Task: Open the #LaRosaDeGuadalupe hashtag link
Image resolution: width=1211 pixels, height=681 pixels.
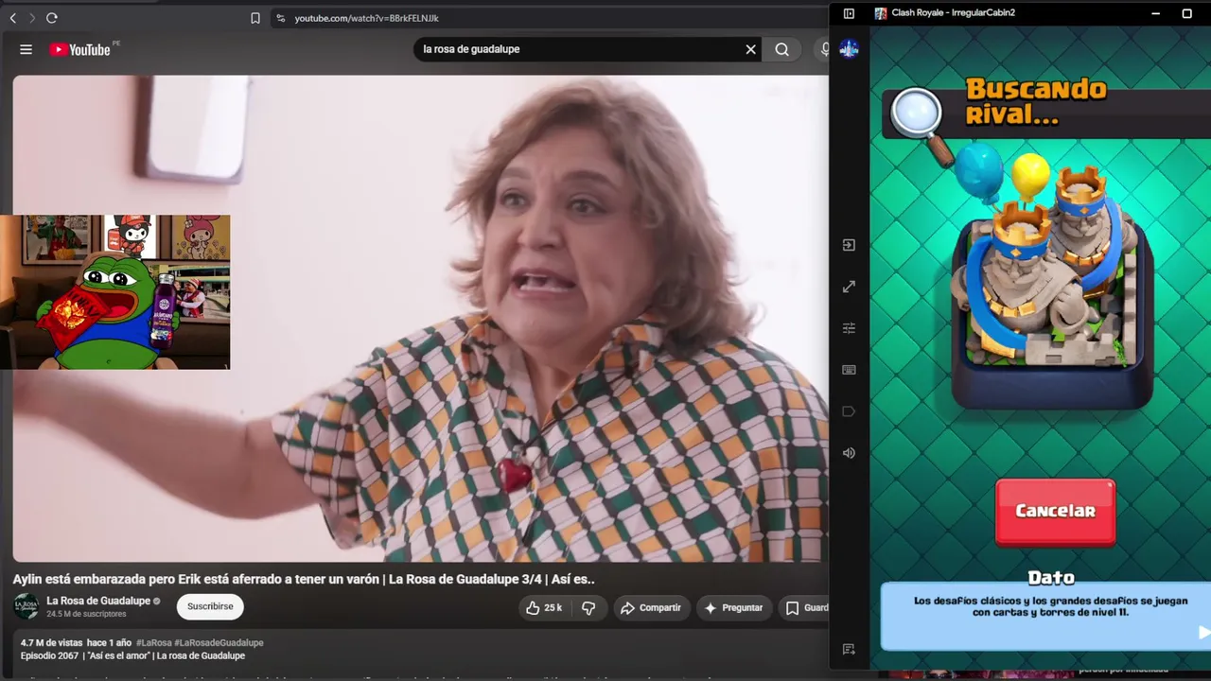Action: click(x=219, y=643)
